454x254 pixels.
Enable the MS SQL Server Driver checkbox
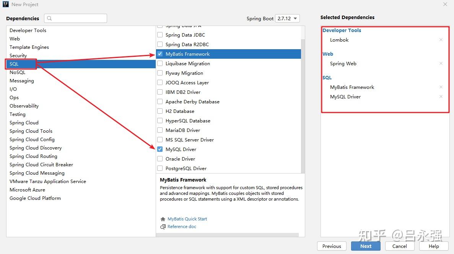point(160,140)
